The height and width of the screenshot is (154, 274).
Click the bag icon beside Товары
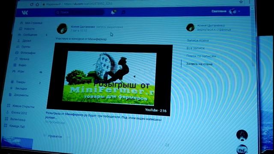coord(12,82)
